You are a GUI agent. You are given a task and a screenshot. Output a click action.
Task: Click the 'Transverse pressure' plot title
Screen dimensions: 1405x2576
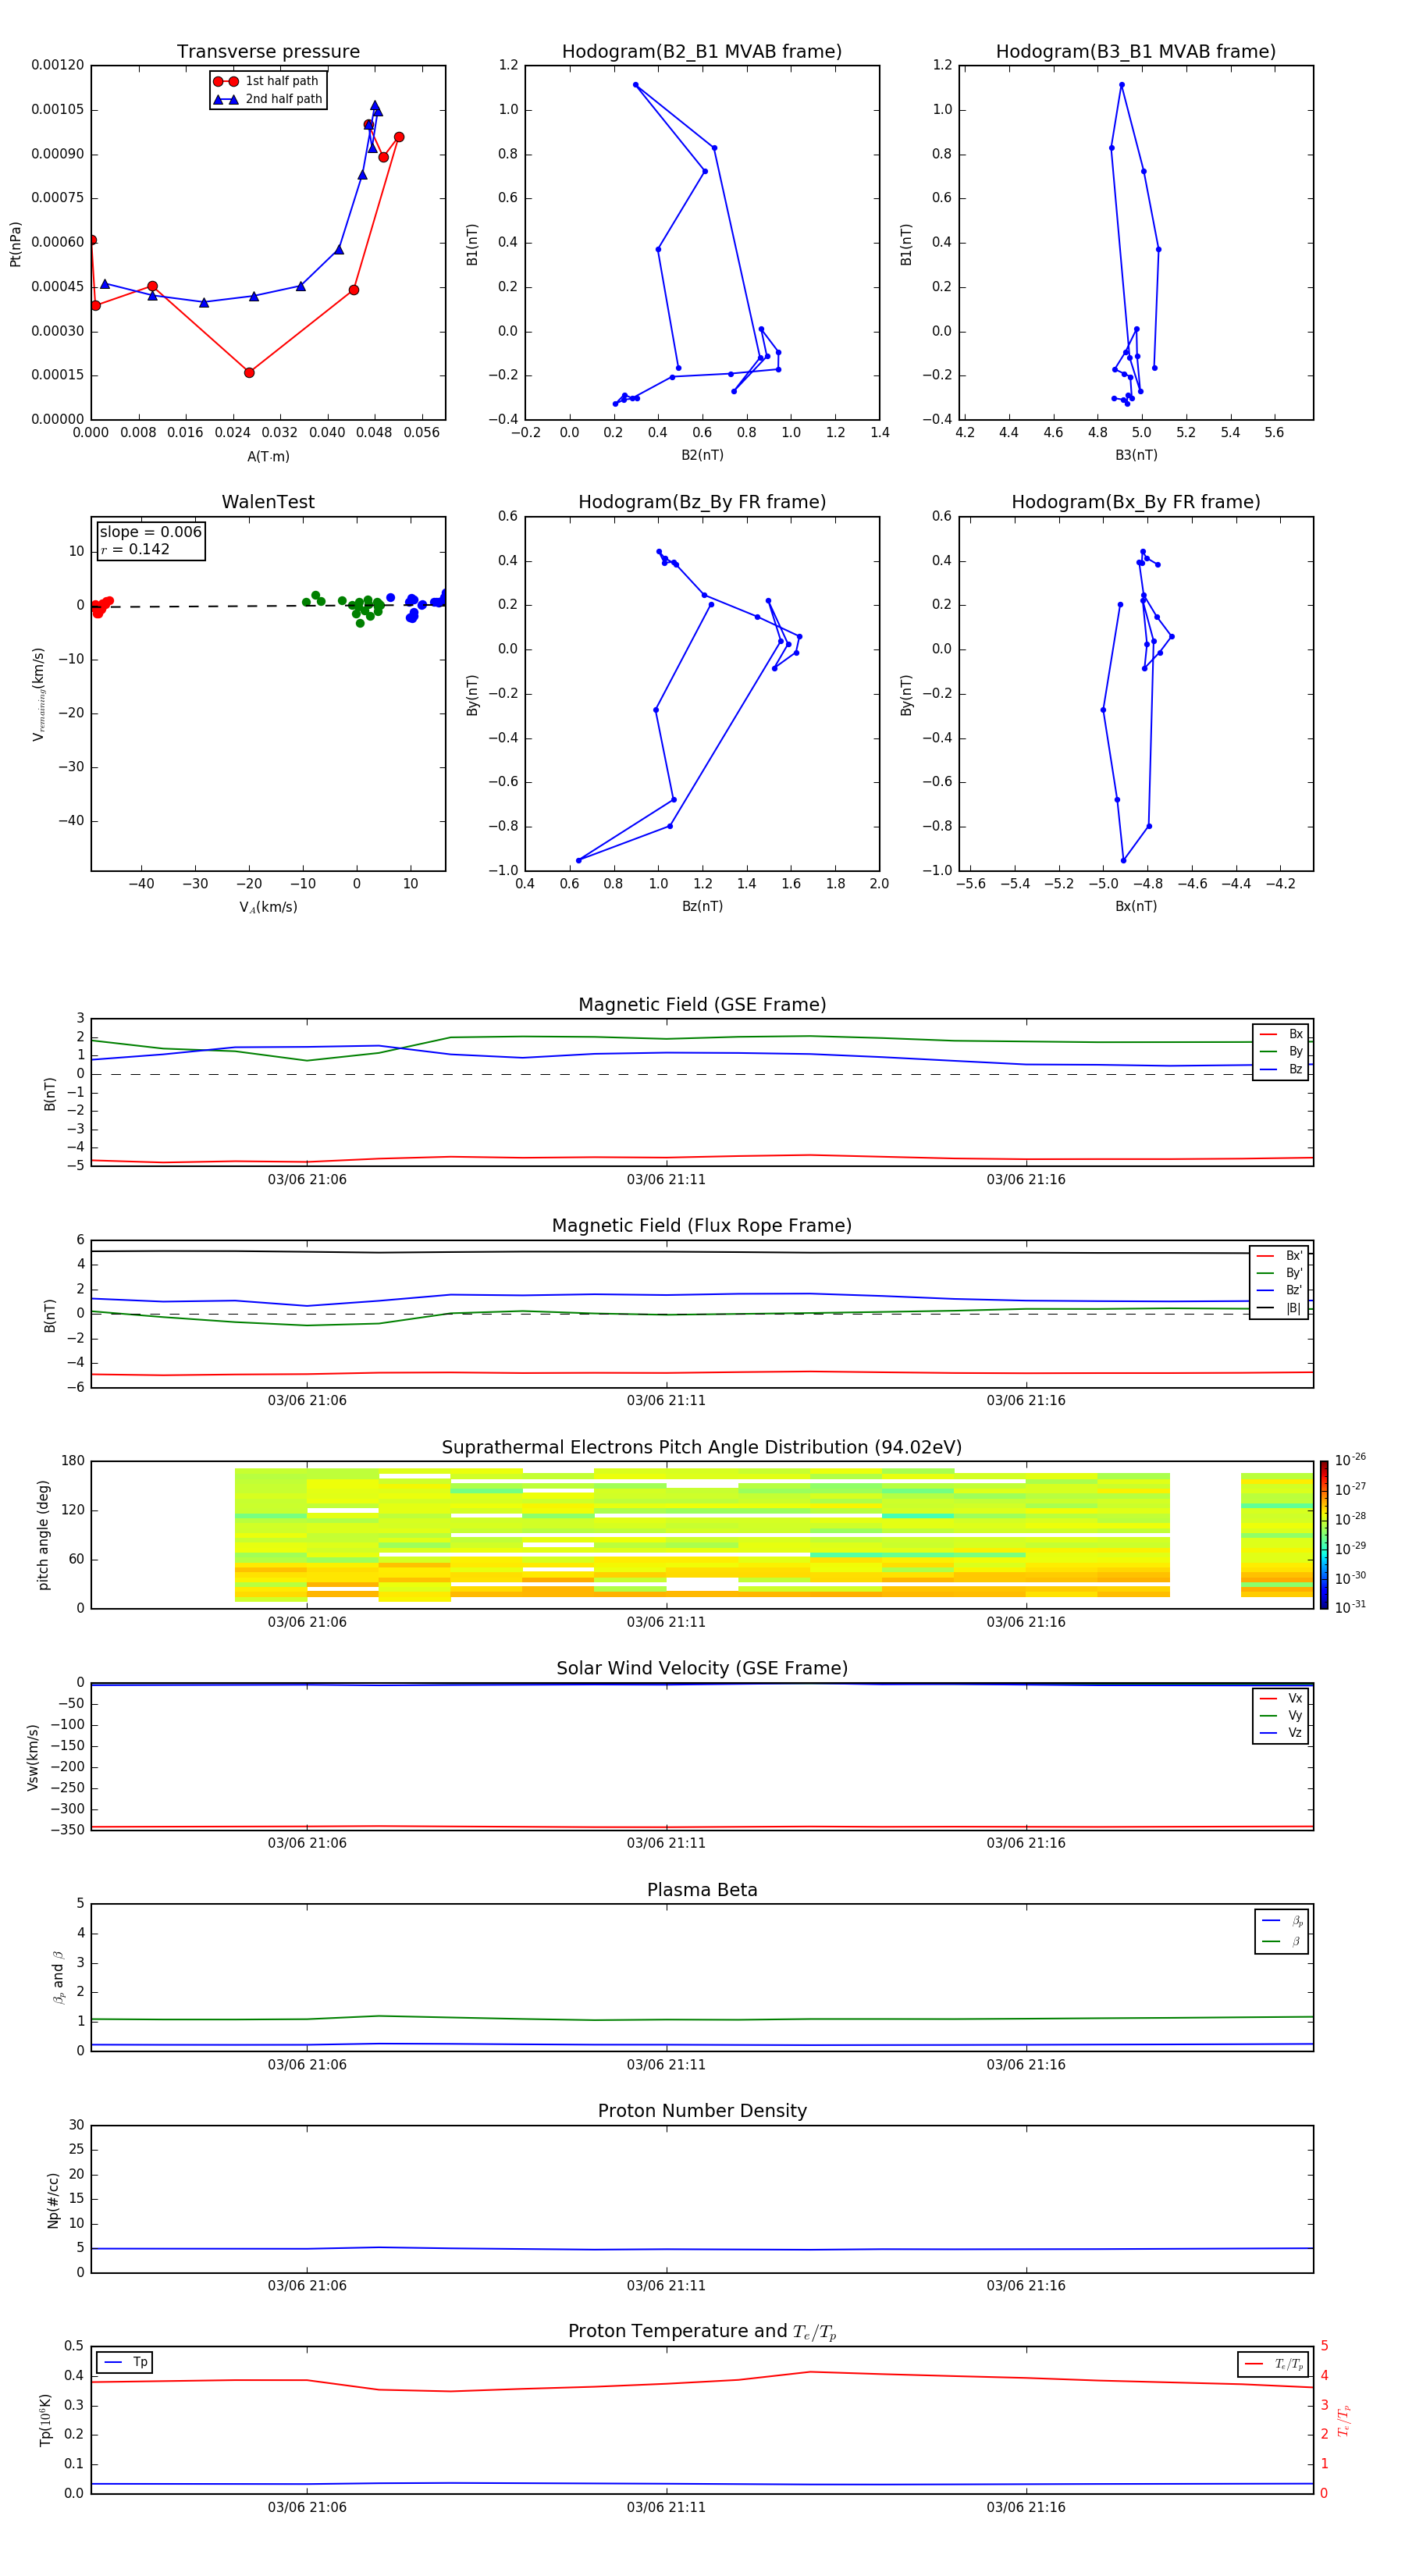[268, 52]
